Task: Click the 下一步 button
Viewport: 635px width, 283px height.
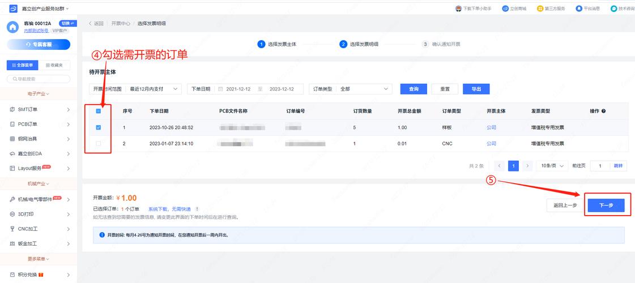Action: click(606, 205)
